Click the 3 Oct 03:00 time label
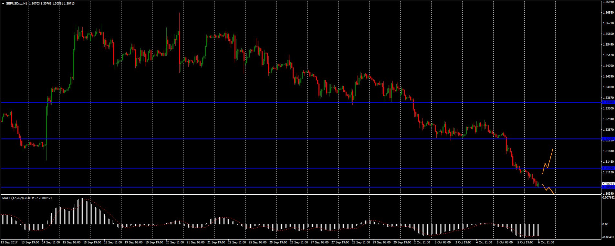The width and height of the screenshot is (615, 246). pyautogui.click(x=443, y=242)
